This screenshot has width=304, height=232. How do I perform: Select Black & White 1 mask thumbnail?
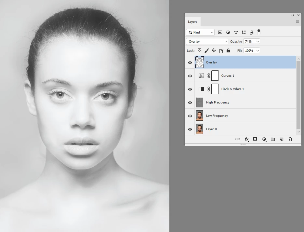[215, 89]
